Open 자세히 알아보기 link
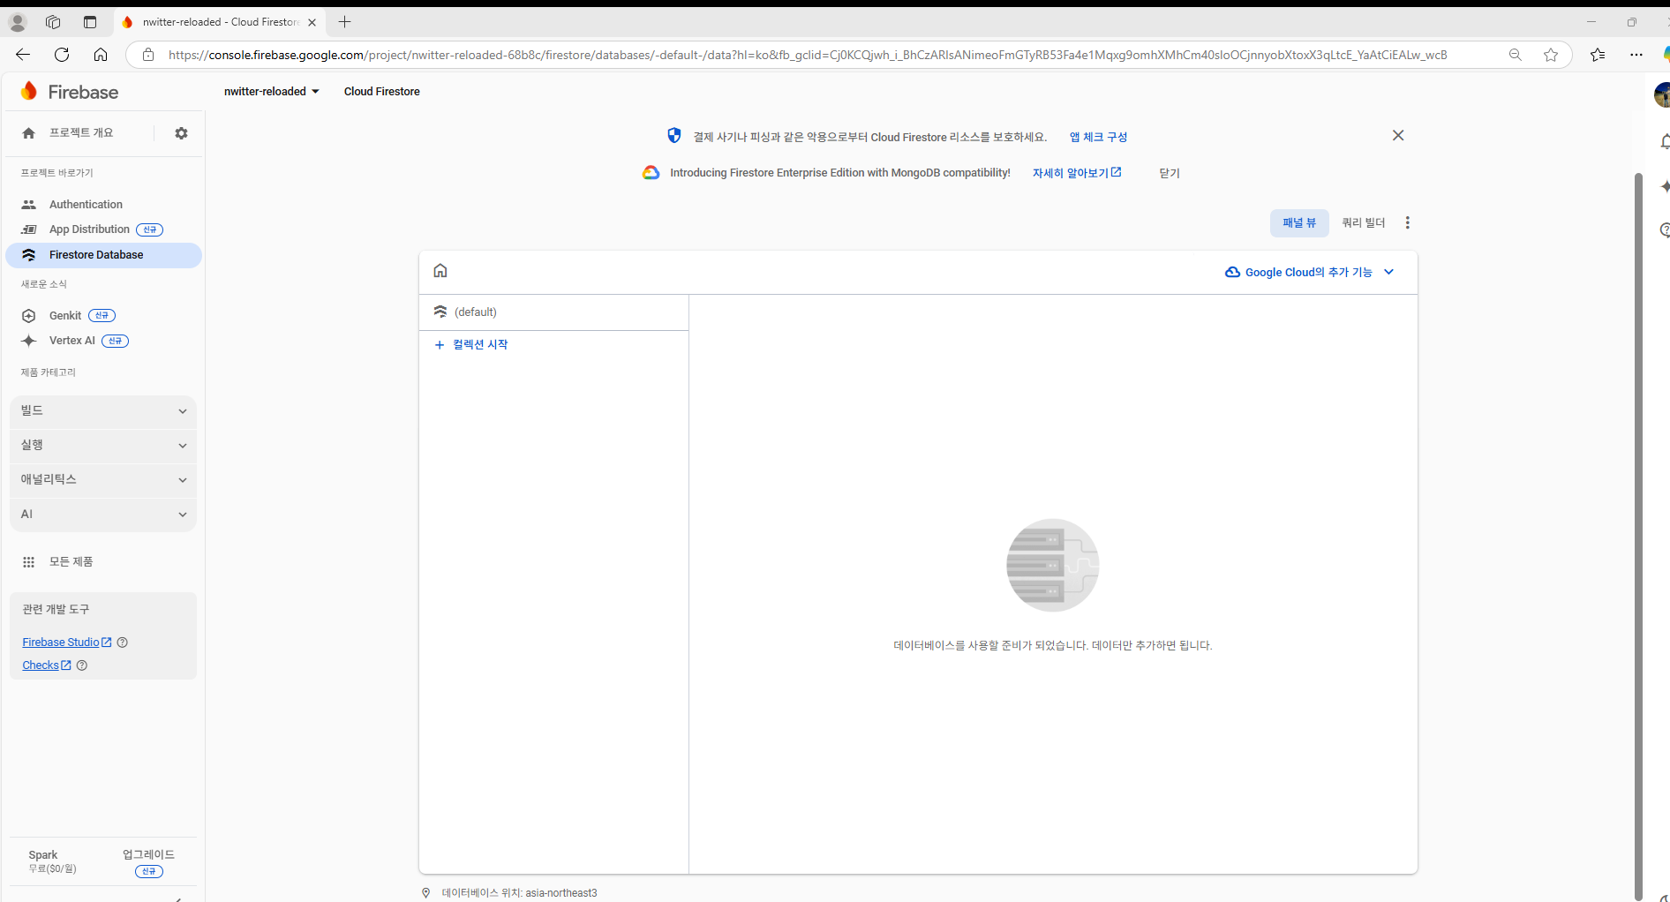This screenshot has width=1670, height=902. (x=1076, y=173)
